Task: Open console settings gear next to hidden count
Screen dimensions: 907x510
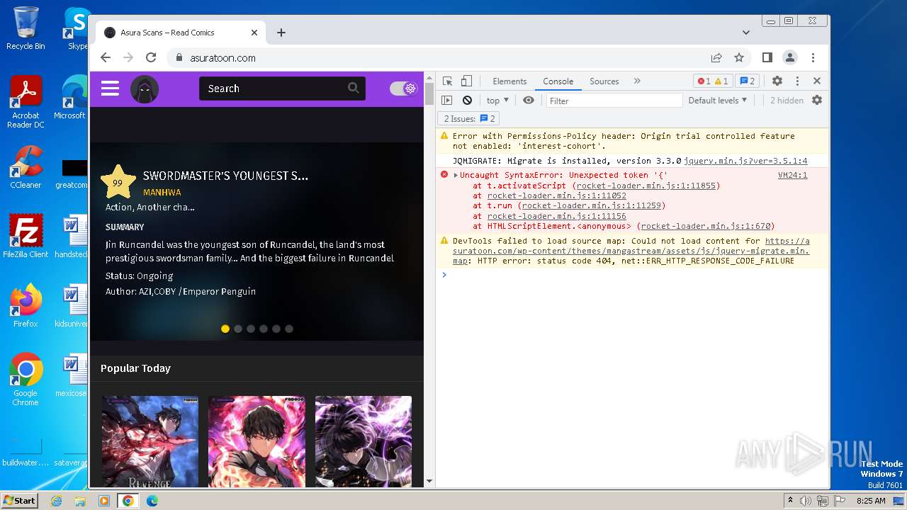Action: pyautogui.click(x=817, y=101)
